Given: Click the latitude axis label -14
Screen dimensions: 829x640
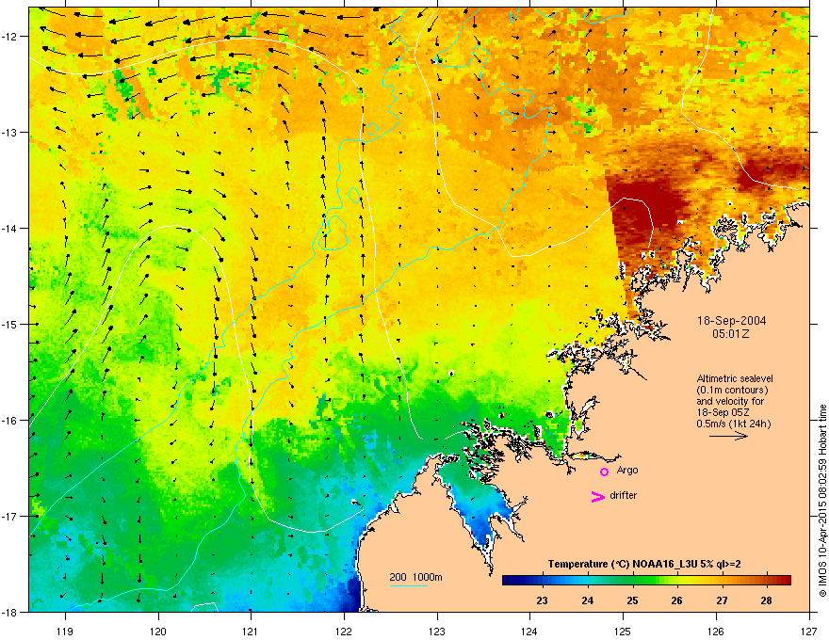Looking at the screenshot, I should point(9,229).
